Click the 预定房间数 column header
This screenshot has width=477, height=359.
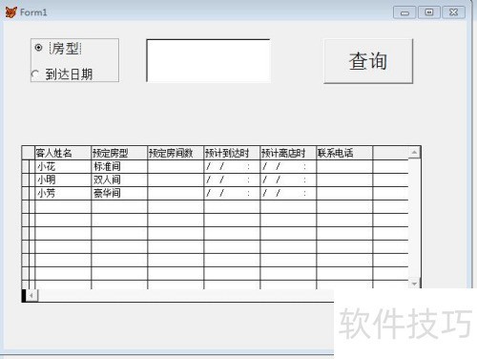(x=176, y=153)
